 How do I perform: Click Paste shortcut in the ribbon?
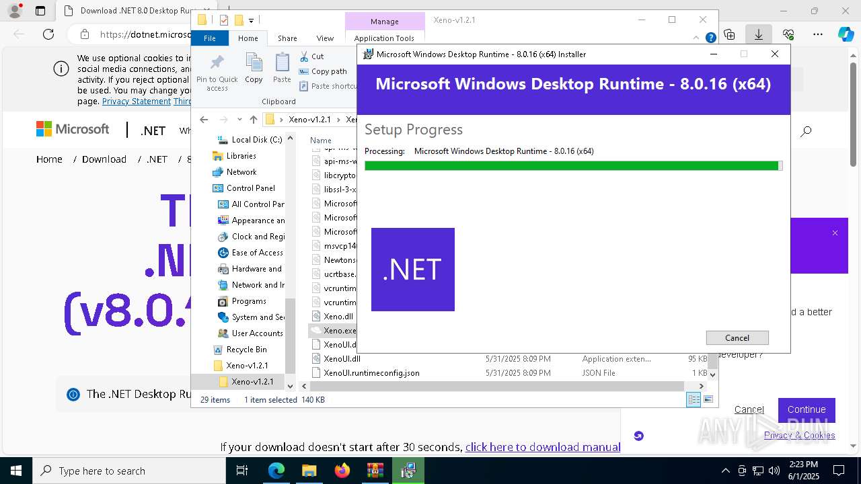(328, 86)
